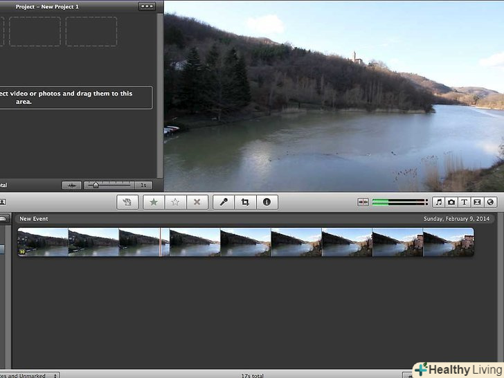
Task: Open the Favorites and Unmarked filter dropdown
Action: click(x=29, y=375)
